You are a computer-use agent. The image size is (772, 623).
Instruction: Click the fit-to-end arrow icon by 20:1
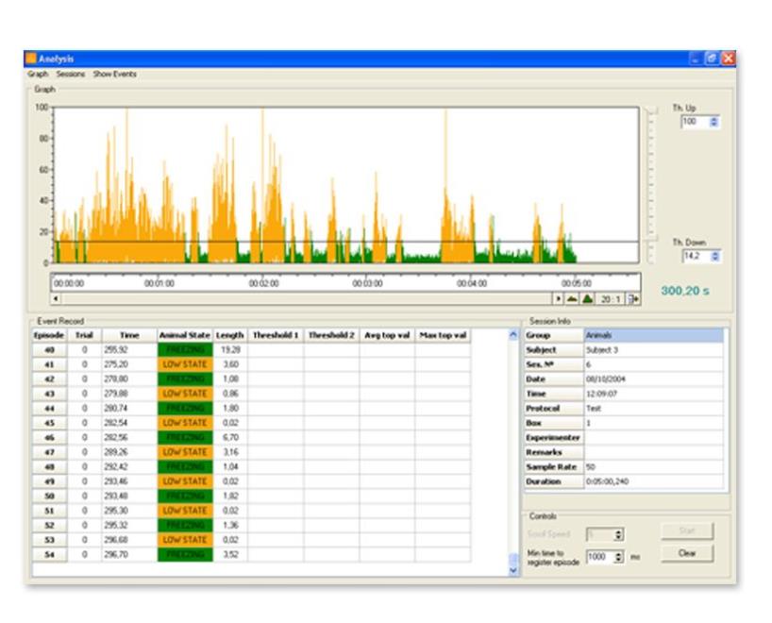click(x=634, y=298)
